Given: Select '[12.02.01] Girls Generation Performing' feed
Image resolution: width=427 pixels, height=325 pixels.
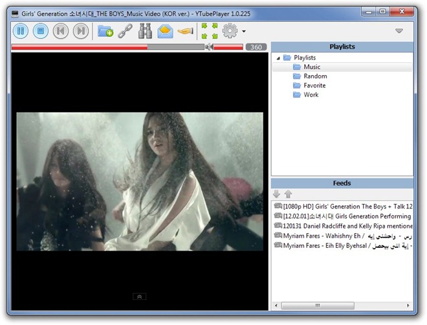Looking at the screenshot, I should pyautogui.click(x=343, y=216).
